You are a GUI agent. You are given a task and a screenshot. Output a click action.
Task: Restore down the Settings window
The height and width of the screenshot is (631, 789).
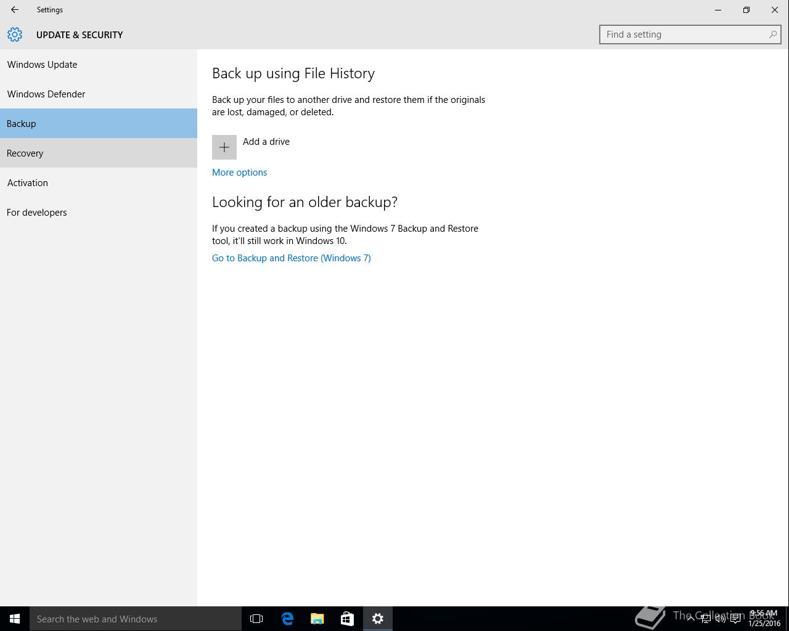pyautogui.click(x=746, y=10)
